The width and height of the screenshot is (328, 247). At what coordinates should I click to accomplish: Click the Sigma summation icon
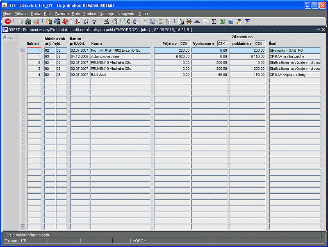(214, 21)
